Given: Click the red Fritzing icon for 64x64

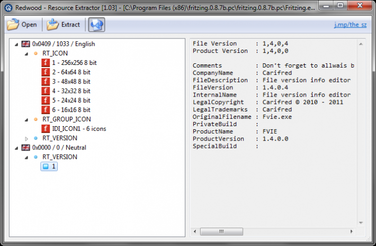Looking at the screenshot, I should click(46, 72).
